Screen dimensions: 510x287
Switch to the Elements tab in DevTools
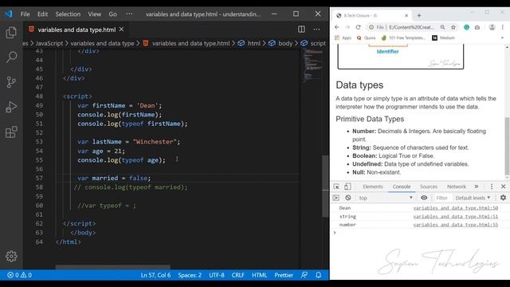[x=373, y=187]
